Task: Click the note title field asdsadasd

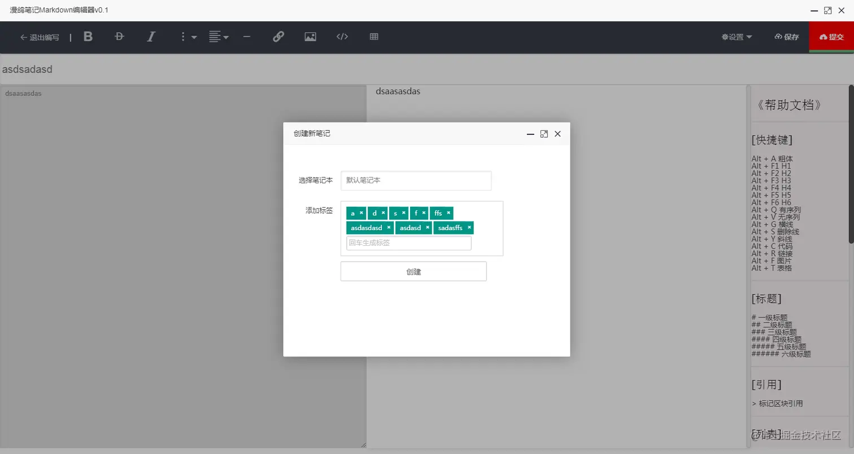Action: (427, 69)
